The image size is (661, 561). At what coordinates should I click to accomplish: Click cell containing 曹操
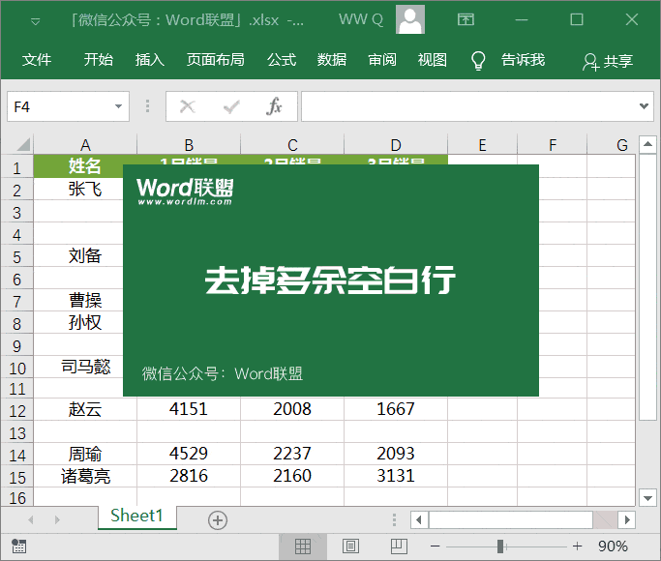[x=85, y=300]
